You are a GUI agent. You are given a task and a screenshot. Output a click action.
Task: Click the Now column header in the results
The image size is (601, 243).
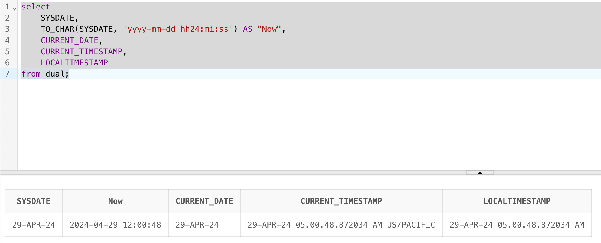[115, 201]
